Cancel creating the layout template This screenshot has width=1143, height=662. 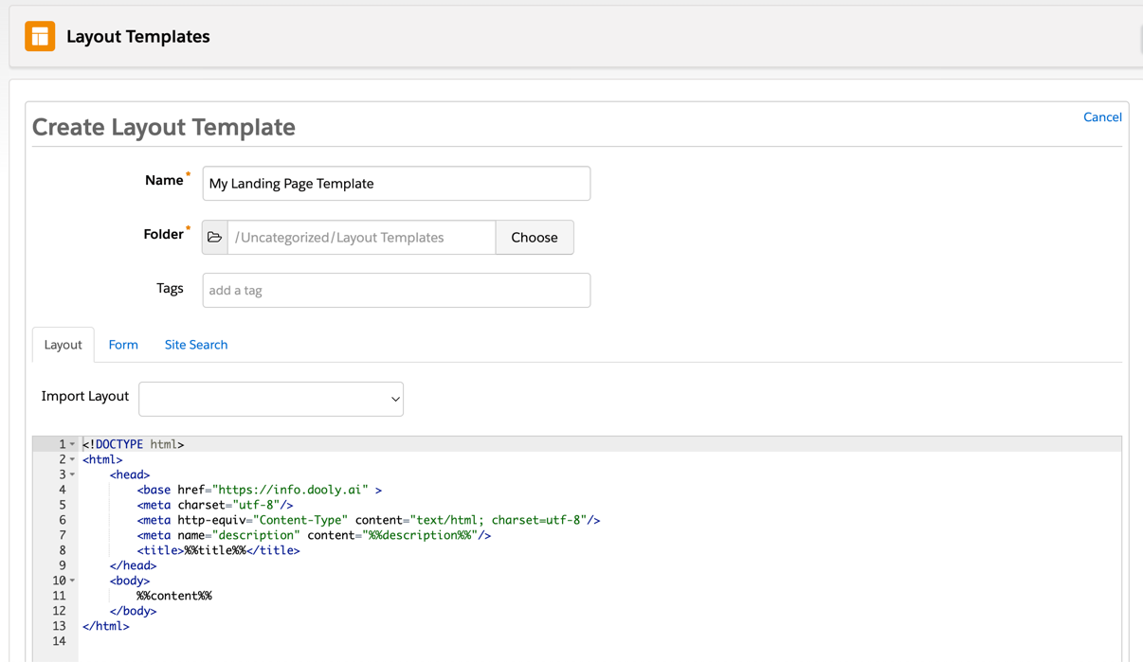point(1101,117)
